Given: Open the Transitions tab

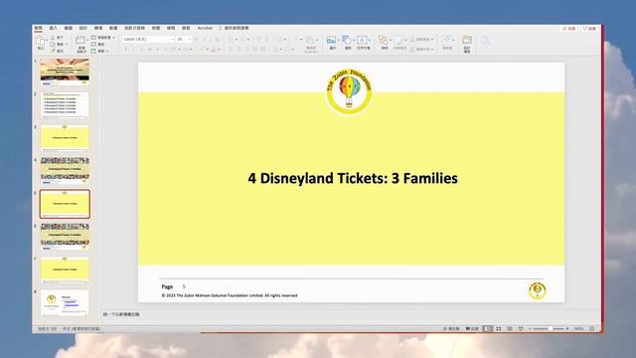Looking at the screenshot, I should [x=98, y=28].
